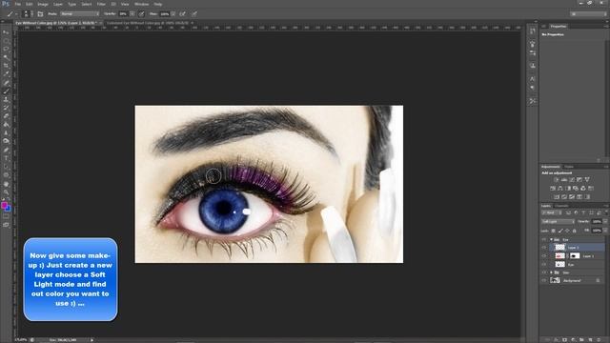This screenshot has height=343, width=610.
Task: Select the Path Selection tool
Action: click(6, 167)
